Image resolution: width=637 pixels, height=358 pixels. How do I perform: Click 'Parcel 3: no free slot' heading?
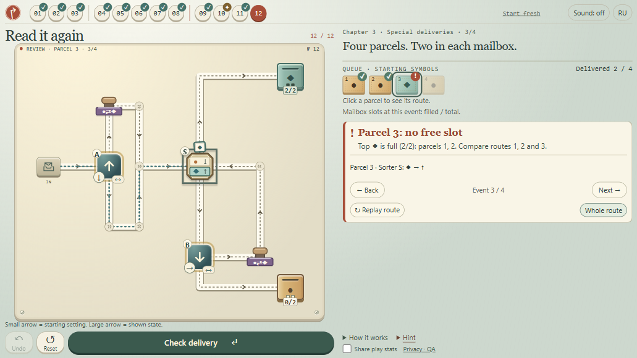(410, 132)
